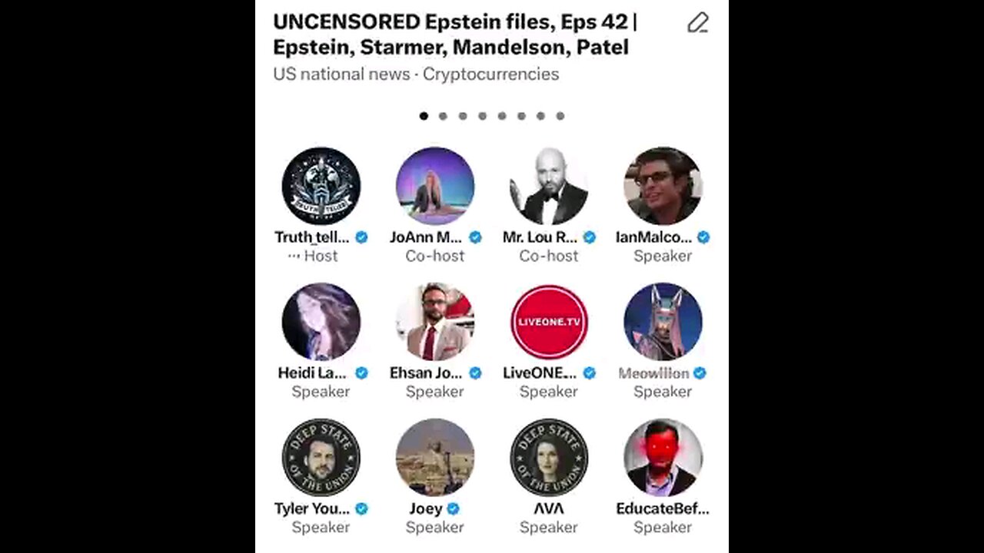Open Joey speaker pyramid avatar

click(x=435, y=457)
